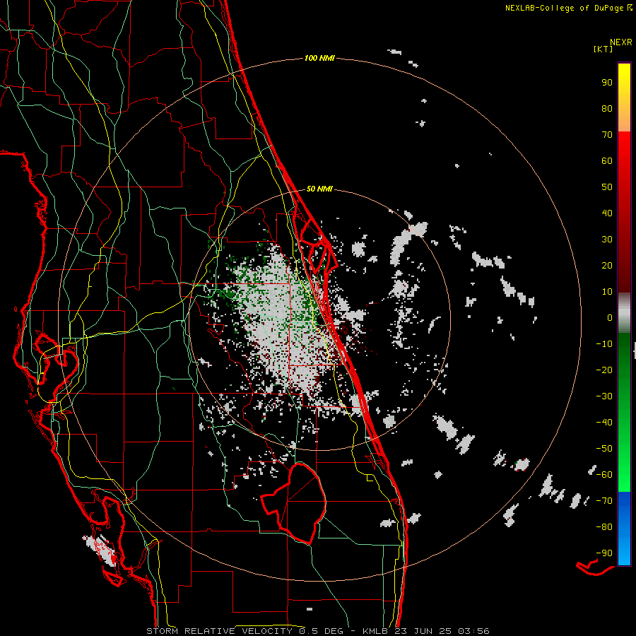This screenshot has width=636, height=636.
Task: Click the -20 knot scale label
Action: tap(604, 370)
